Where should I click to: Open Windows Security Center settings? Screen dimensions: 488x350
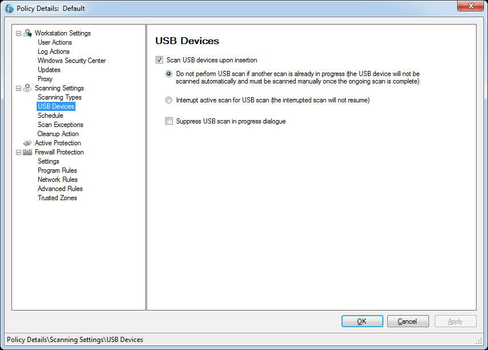pyautogui.click(x=72, y=61)
